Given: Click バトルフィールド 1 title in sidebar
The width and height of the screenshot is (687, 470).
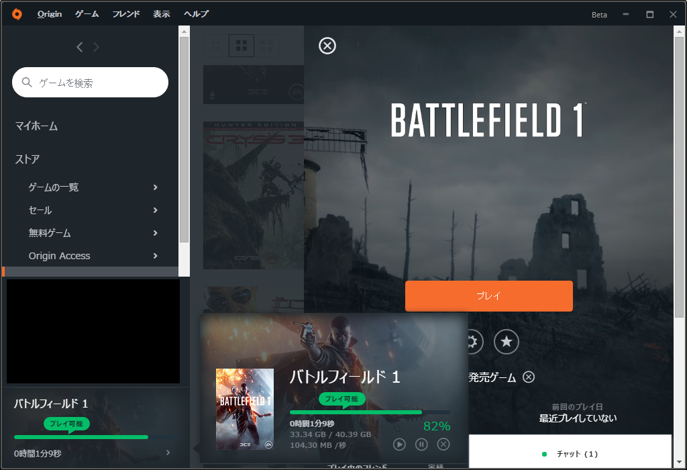Looking at the screenshot, I should (x=51, y=404).
